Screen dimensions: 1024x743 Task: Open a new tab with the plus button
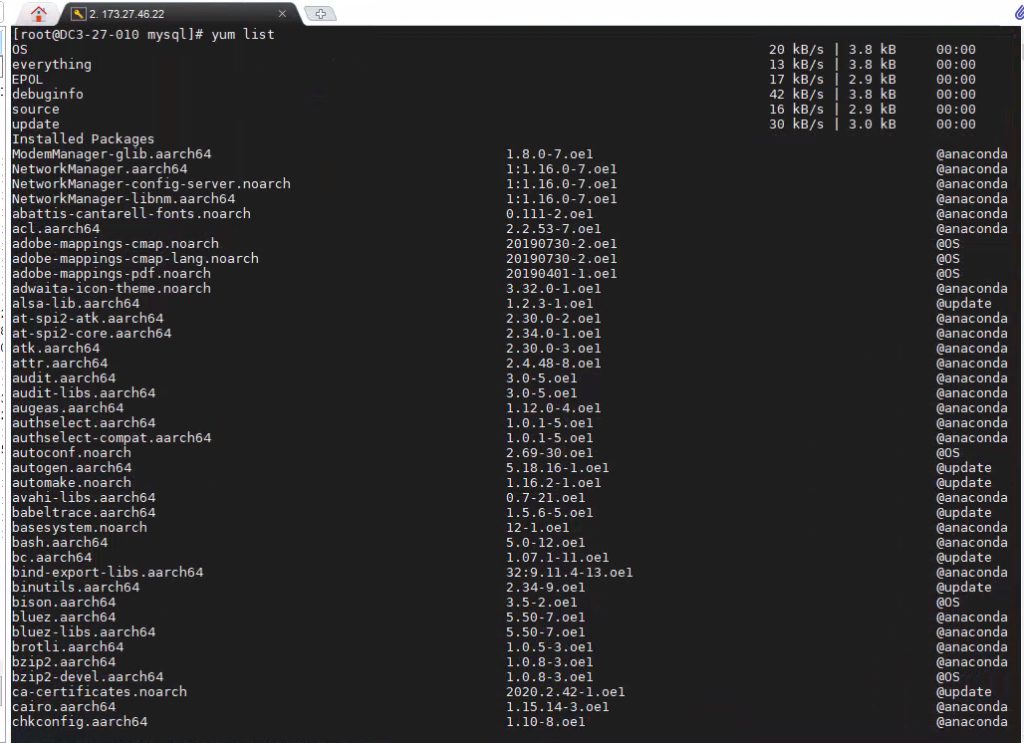coord(320,14)
